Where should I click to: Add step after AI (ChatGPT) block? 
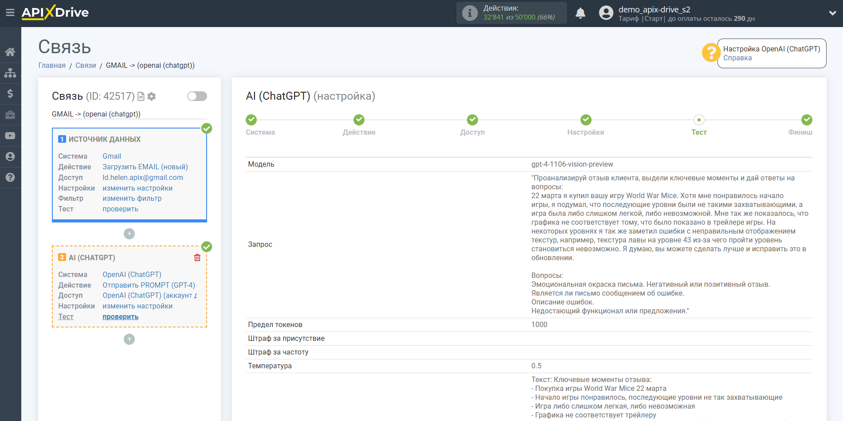pyautogui.click(x=129, y=339)
